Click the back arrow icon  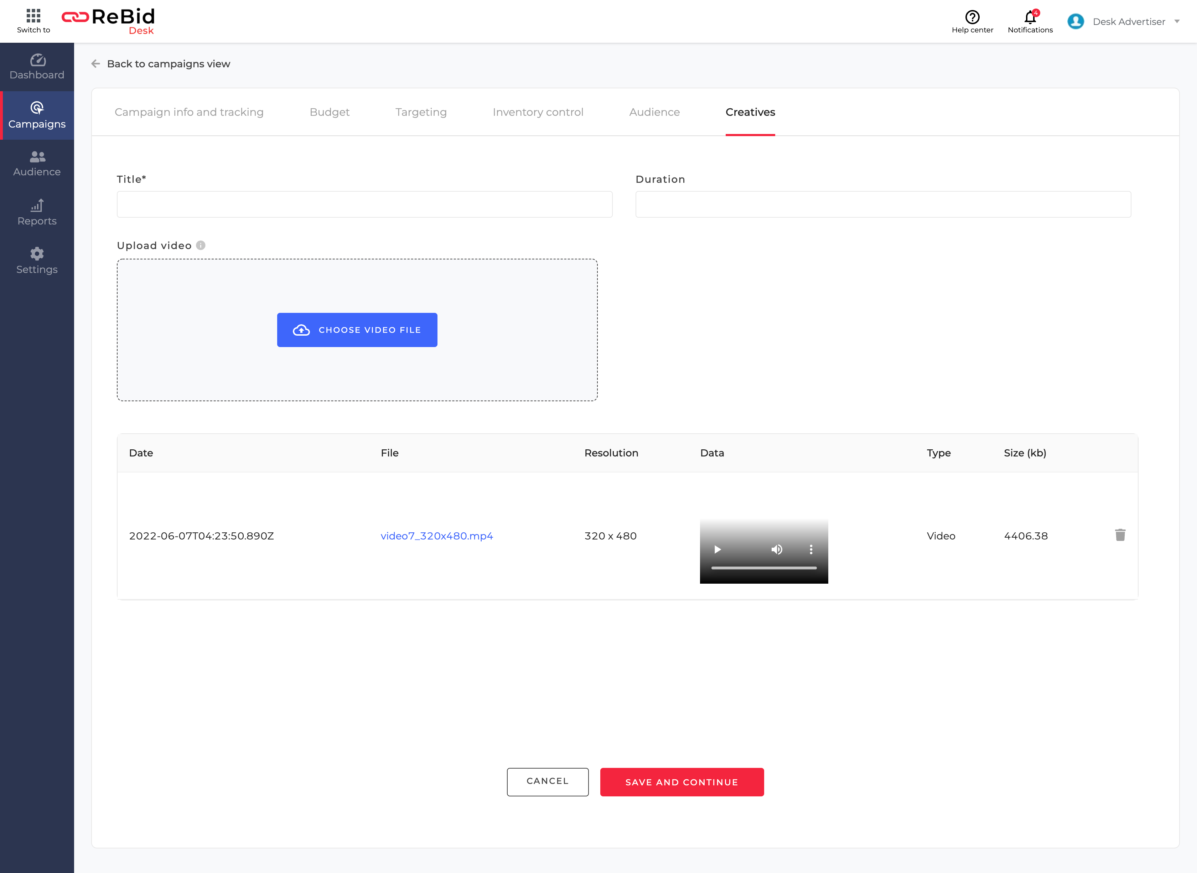[95, 64]
